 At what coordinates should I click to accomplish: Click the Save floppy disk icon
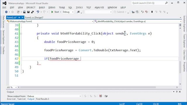(x=28, y=12)
